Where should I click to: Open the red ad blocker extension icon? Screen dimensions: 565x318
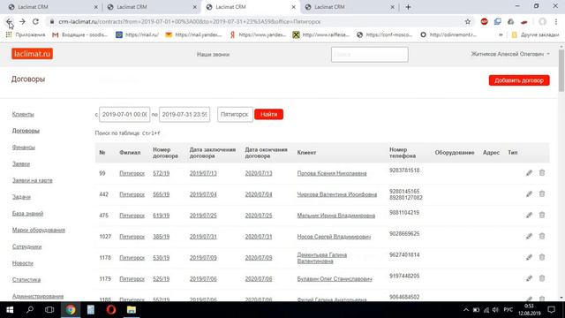(x=485, y=21)
